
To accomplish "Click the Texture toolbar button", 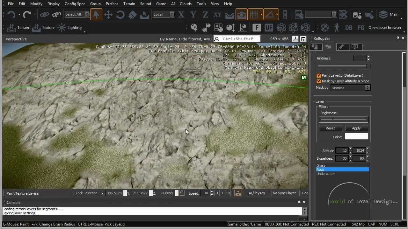I will tap(43, 28).
